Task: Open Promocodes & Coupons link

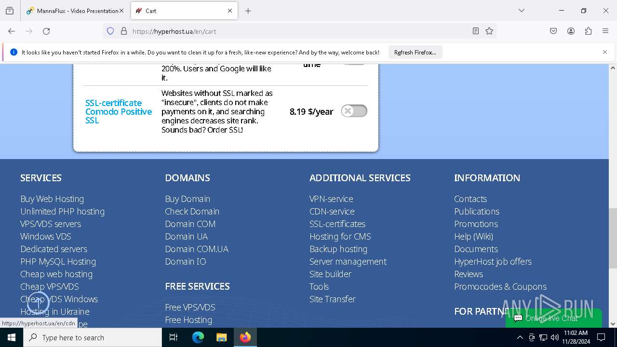Action: [500, 286]
